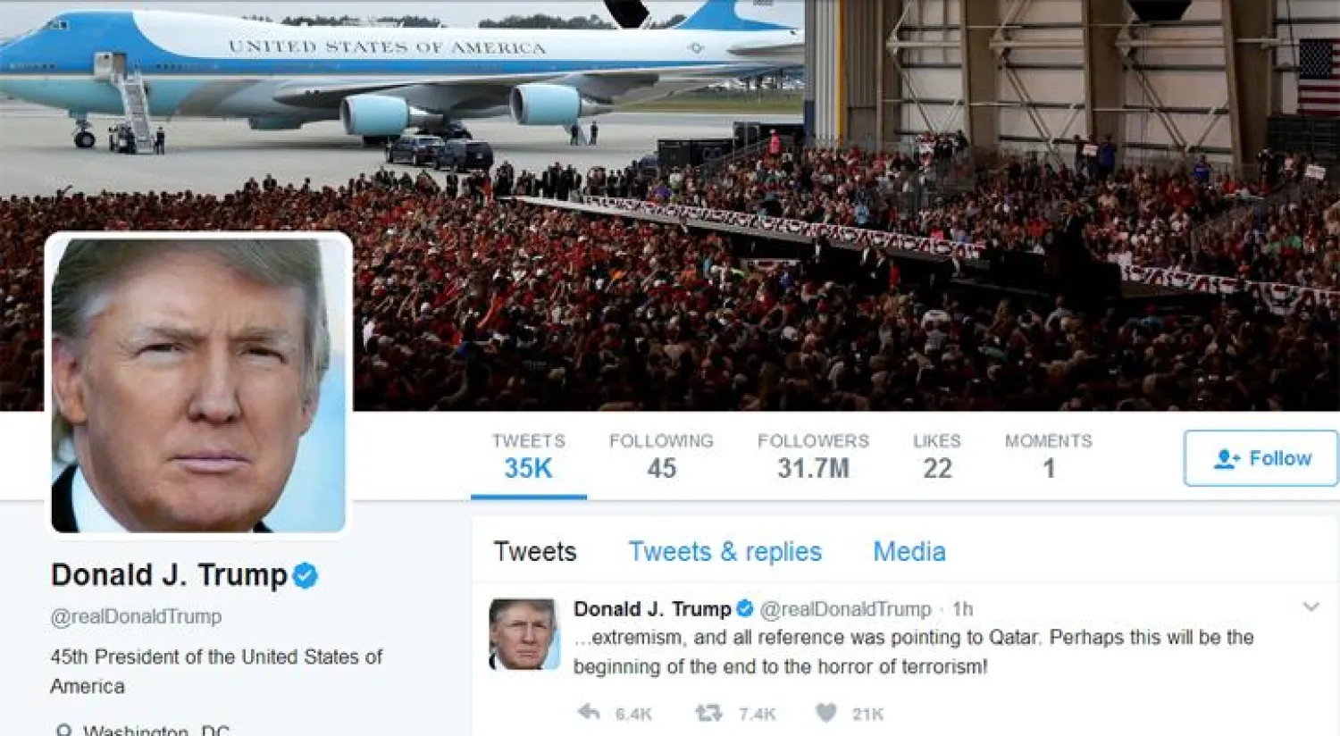1340x736 pixels.
Task: Reply to the Qatar tweet
Action: (x=589, y=713)
